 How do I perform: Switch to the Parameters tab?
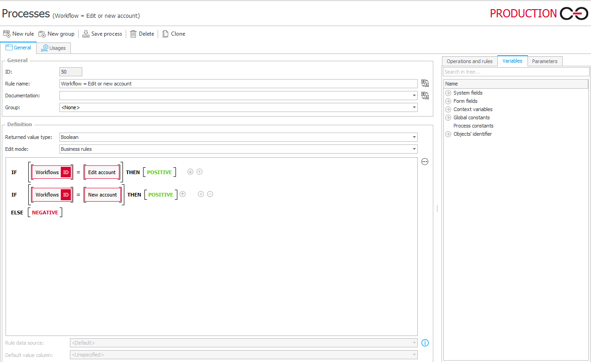click(545, 61)
